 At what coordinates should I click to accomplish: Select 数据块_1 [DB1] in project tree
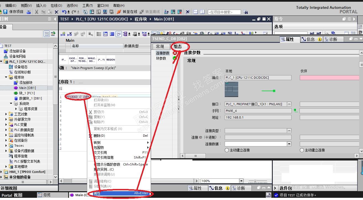pyautogui.click(x=28, y=98)
